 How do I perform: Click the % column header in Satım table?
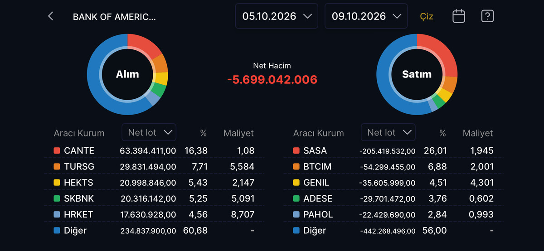point(442,133)
